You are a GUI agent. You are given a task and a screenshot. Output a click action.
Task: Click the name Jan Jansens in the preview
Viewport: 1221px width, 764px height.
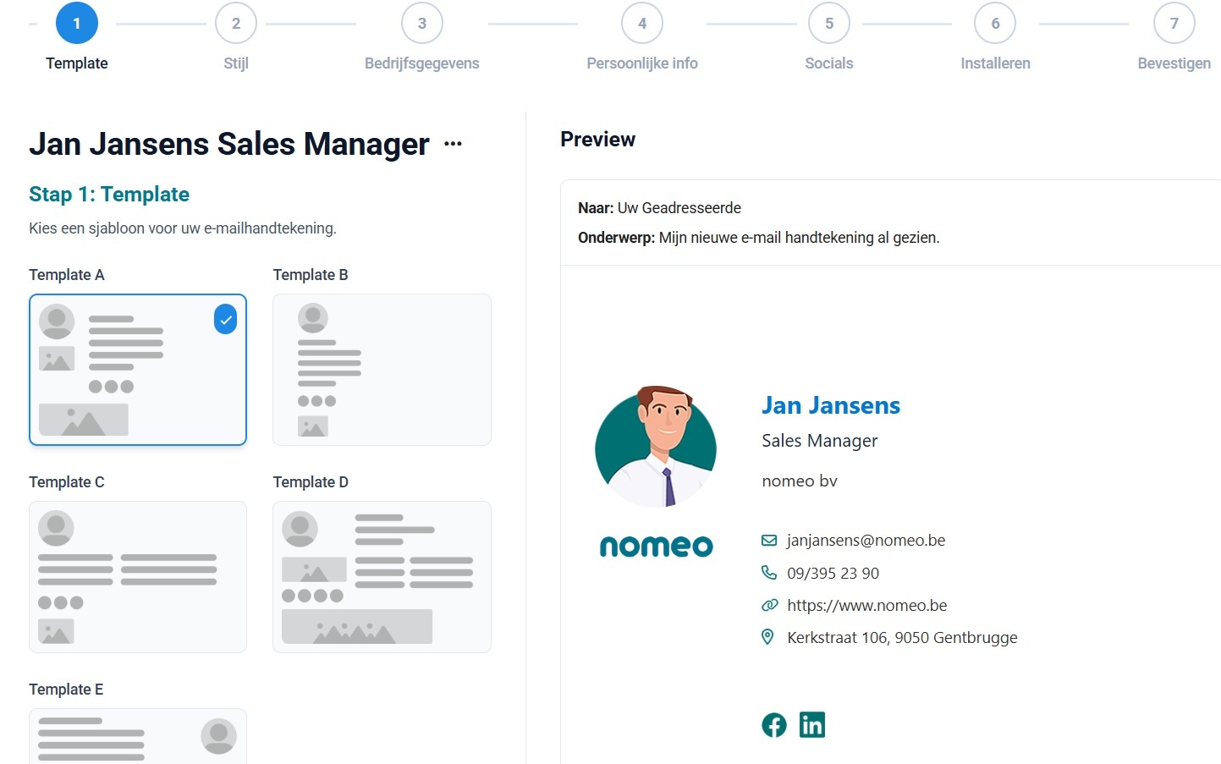pyautogui.click(x=831, y=405)
